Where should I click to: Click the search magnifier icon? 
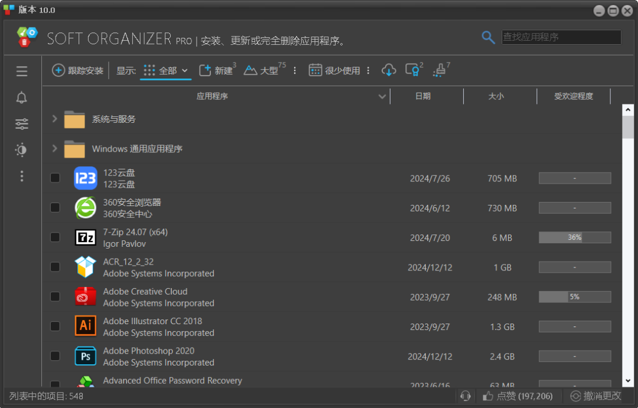click(488, 37)
